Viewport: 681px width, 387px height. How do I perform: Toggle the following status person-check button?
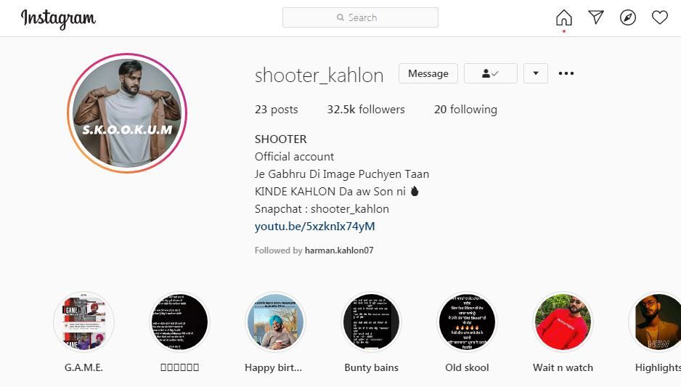click(x=490, y=73)
